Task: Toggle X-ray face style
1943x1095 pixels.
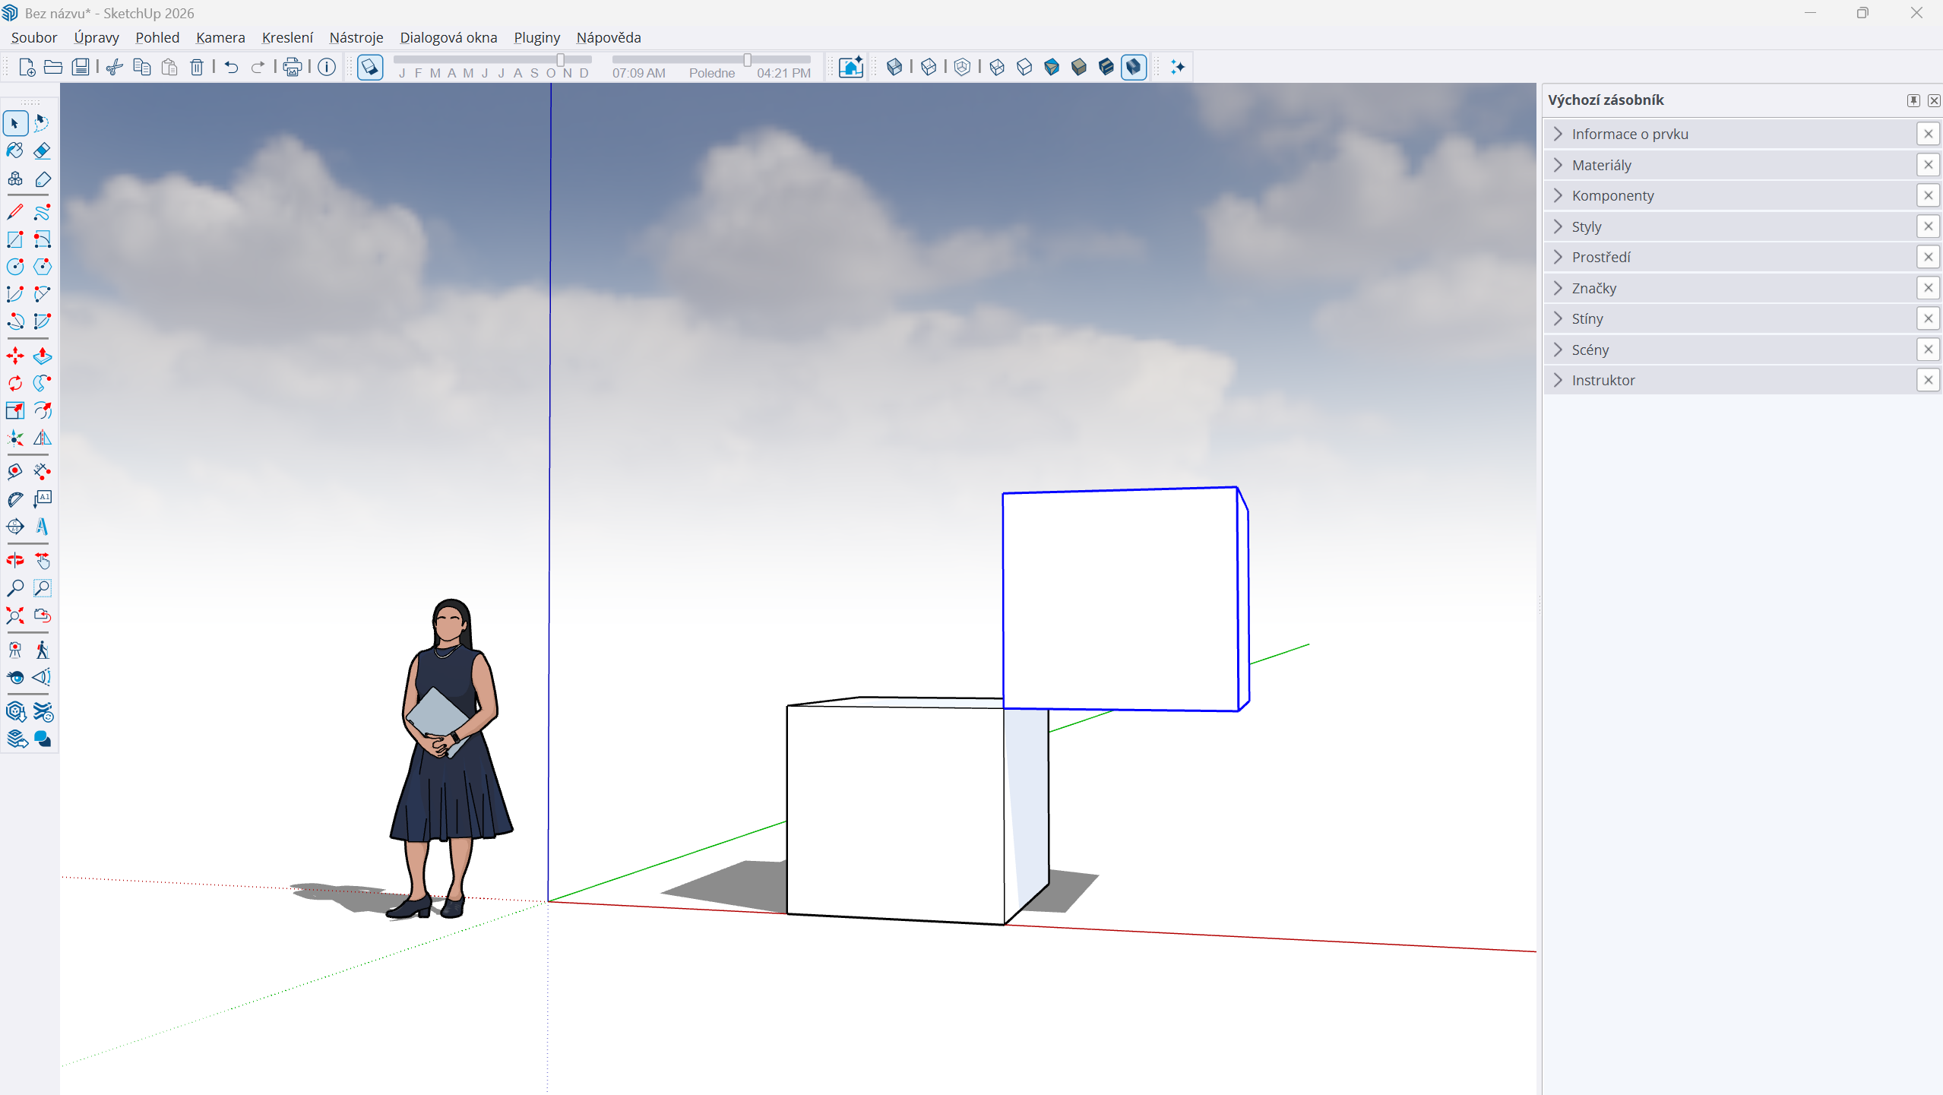Action: click(894, 67)
